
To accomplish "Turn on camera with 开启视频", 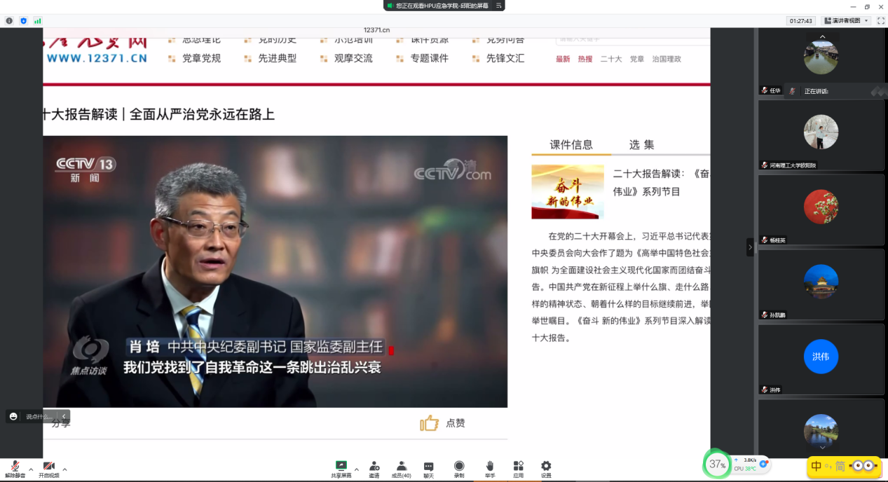I will click(48, 467).
